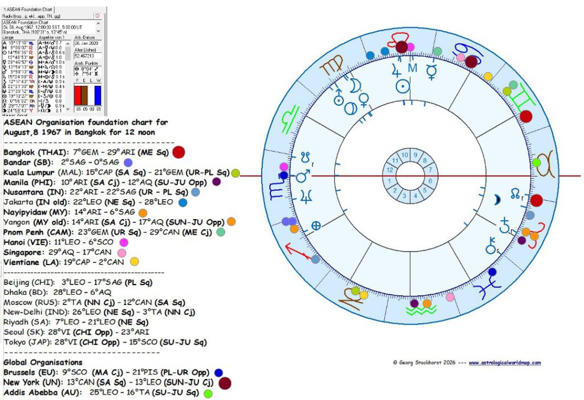Click the green dot beside Addis Abebba (AU) legend
The height and width of the screenshot is (400, 584).
pyautogui.click(x=208, y=393)
